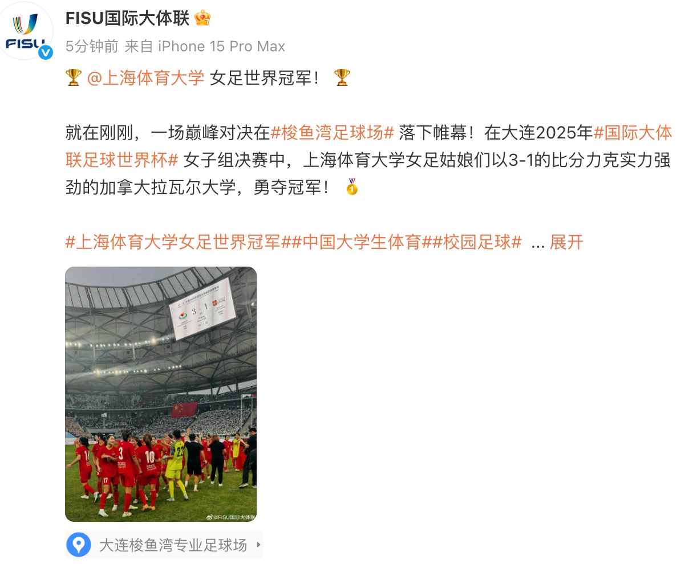Expand full post text with 展开
Image resolution: width=697 pixels, height=564 pixels.
pyautogui.click(x=566, y=242)
